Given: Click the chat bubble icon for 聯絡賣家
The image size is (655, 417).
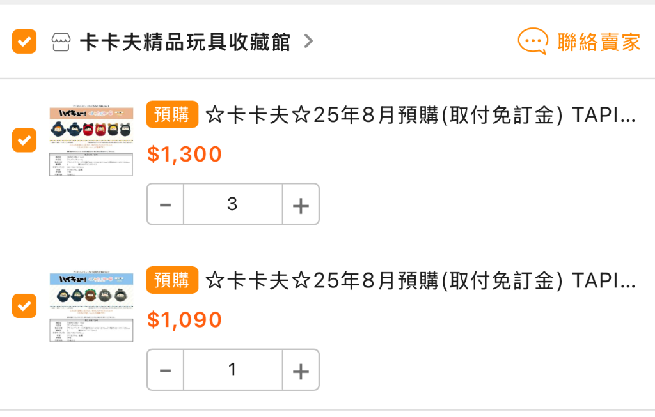Looking at the screenshot, I should pyautogui.click(x=533, y=42).
